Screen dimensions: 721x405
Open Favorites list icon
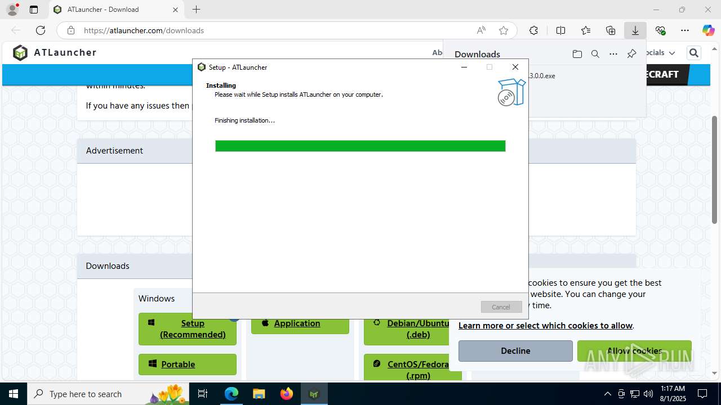[586, 30]
